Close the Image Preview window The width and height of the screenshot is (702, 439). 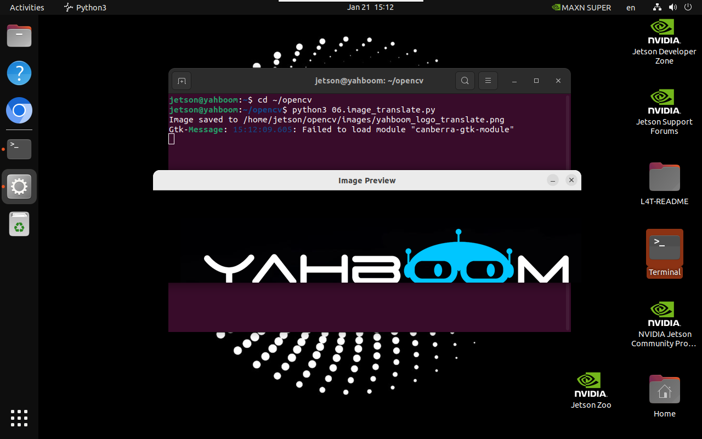pyautogui.click(x=571, y=180)
